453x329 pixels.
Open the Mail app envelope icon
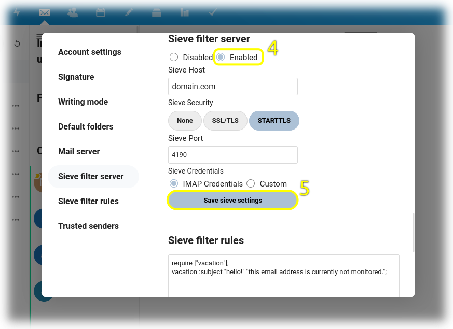[x=45, y=12]
